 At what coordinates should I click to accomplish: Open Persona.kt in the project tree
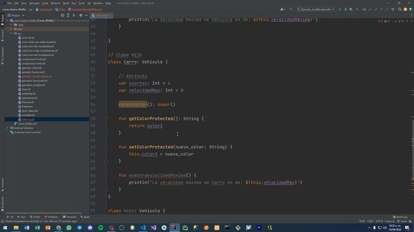pyautogui.click(x=27, y=102)
